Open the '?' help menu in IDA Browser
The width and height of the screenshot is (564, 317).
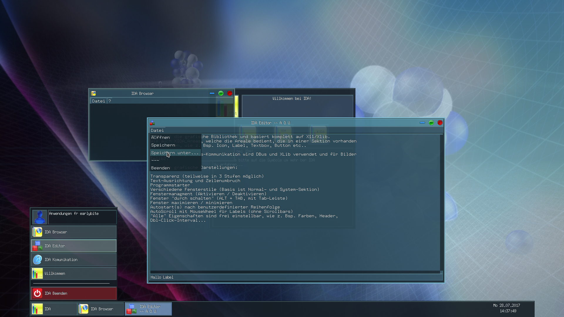[109, 101]
